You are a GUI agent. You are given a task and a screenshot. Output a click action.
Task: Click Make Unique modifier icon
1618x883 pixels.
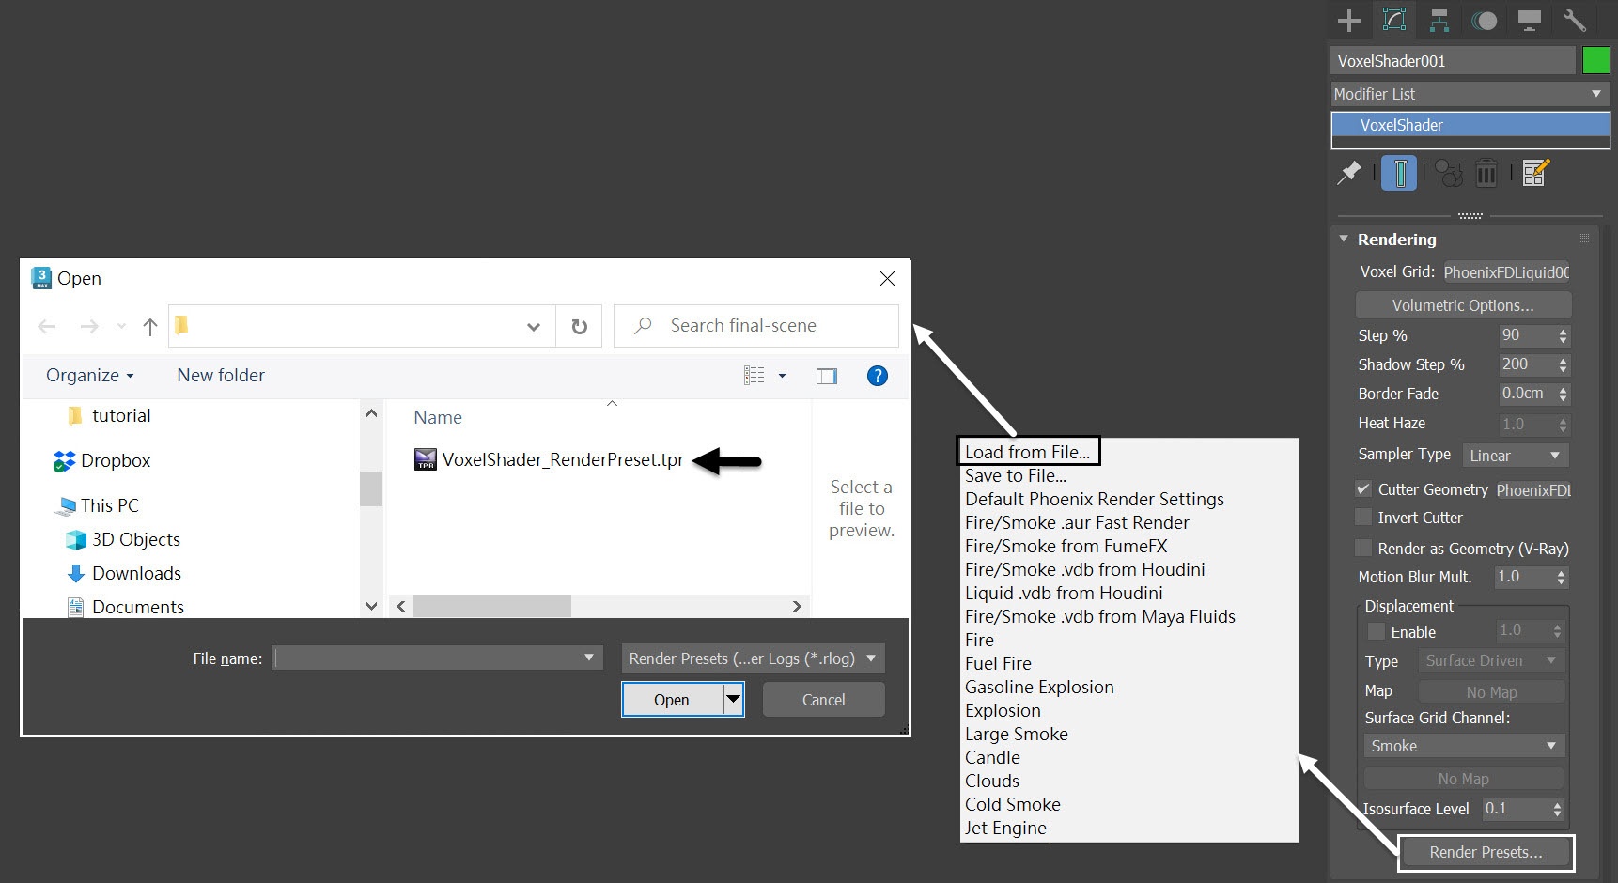click(1448, 173)
